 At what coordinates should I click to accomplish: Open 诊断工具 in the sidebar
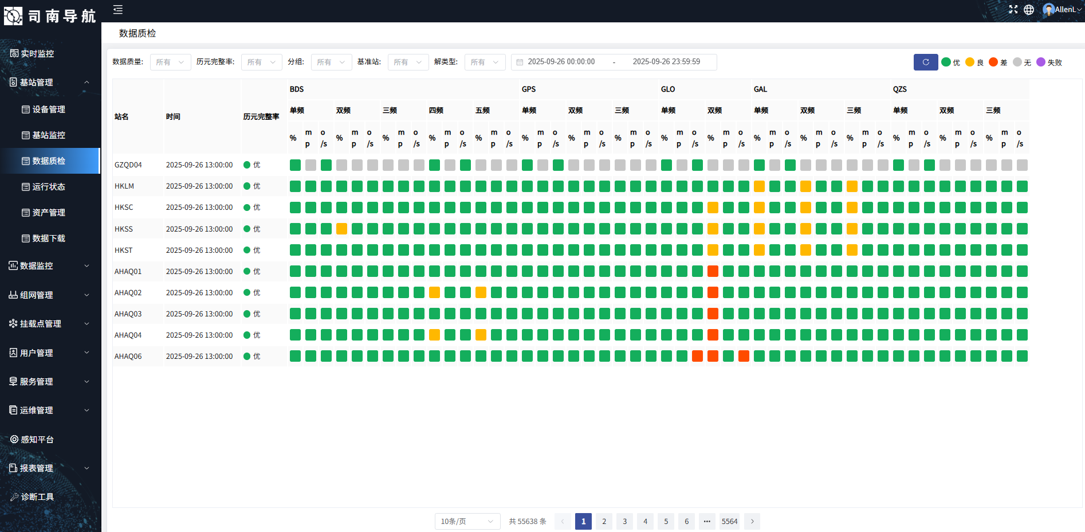tap(50, 496)
